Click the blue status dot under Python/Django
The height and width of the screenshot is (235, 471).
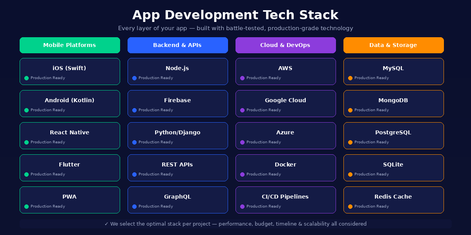[x=135, y=142]
